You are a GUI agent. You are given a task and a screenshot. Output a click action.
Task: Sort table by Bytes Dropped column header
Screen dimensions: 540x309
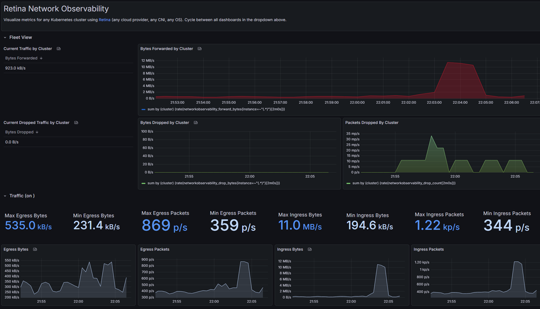coord(22,132)
